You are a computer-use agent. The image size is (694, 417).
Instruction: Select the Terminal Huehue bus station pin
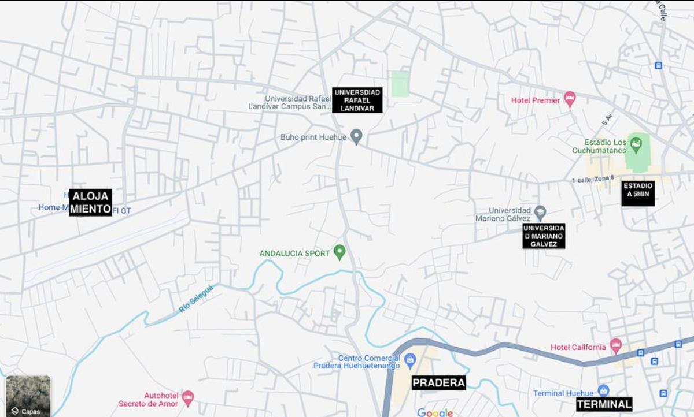[x=603, y=391]
